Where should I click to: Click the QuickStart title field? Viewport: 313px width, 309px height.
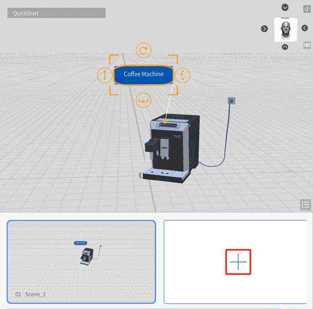pyautogui.click(x=56, y=13)
